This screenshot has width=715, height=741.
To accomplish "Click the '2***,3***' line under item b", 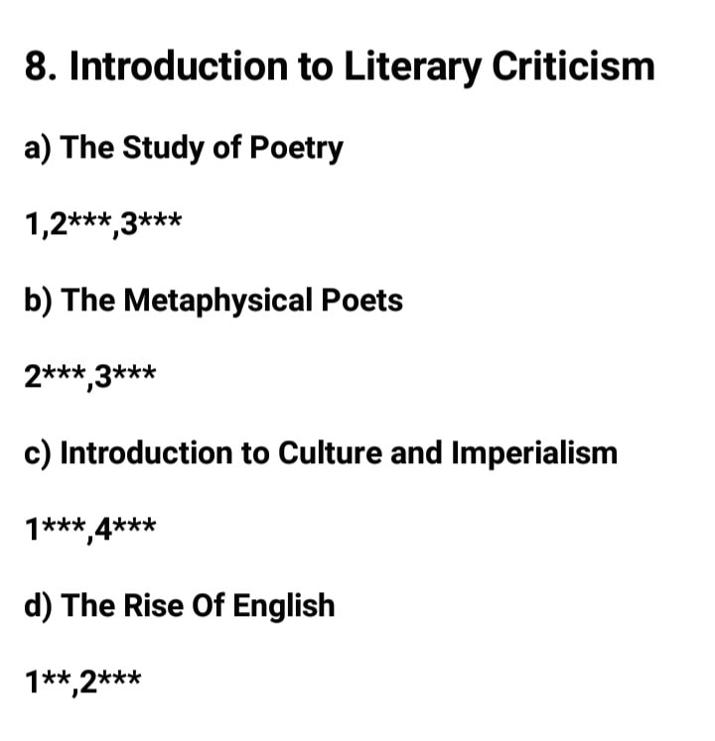I will (90, 376).
